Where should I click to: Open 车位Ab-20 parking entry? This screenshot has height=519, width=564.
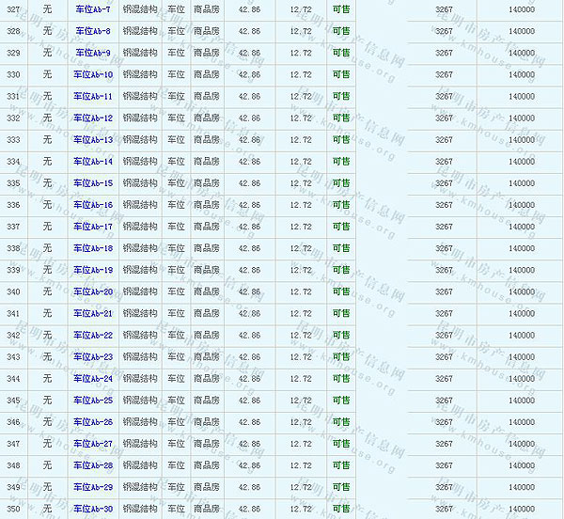point(93,291)
